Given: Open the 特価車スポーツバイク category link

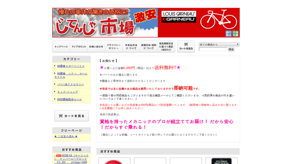Looking at the screenshot, I should coord(71,66).
